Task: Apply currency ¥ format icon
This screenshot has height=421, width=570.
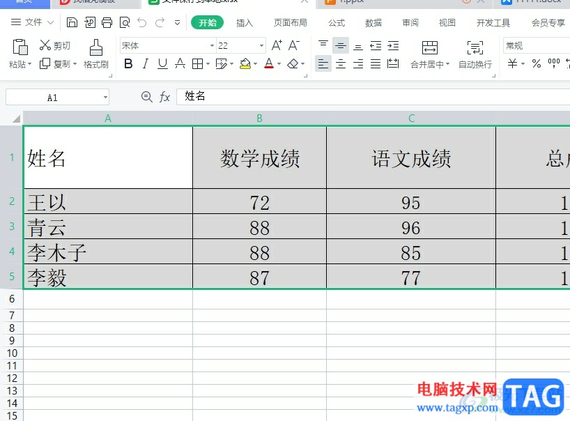Action: [513, 64]
